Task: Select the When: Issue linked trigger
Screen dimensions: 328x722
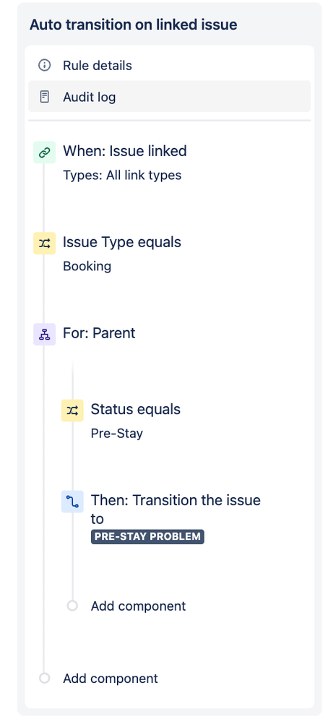Action: (x=125, y=151)
